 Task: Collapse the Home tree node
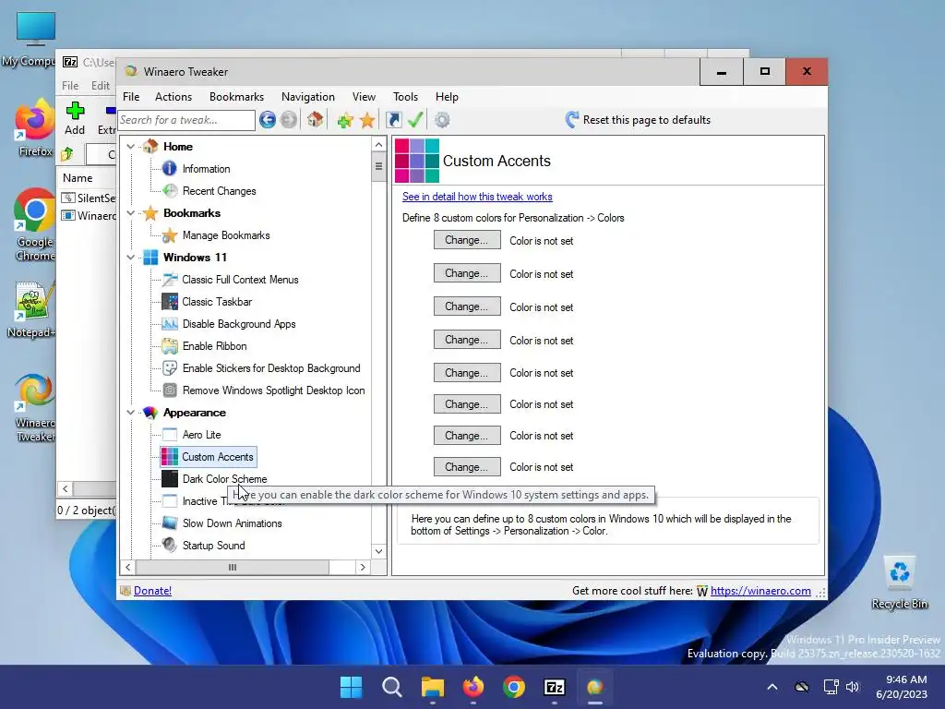130,147
